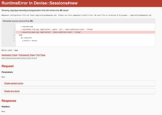Expand the Toggle session dump section
The width and height of the screenshot is (162, 115).
(x=14, y=83)
